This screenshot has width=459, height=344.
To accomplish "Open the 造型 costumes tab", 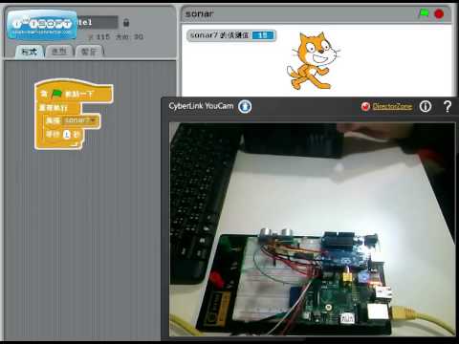I will pos(59,52).
